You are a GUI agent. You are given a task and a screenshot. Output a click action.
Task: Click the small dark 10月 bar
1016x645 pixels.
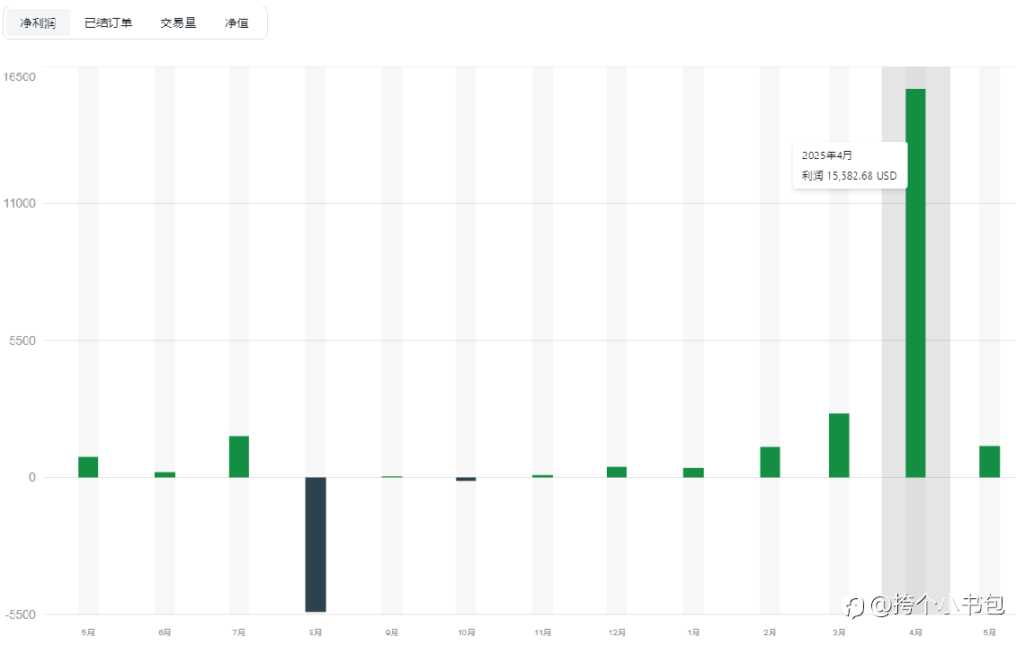pos(466,479)
